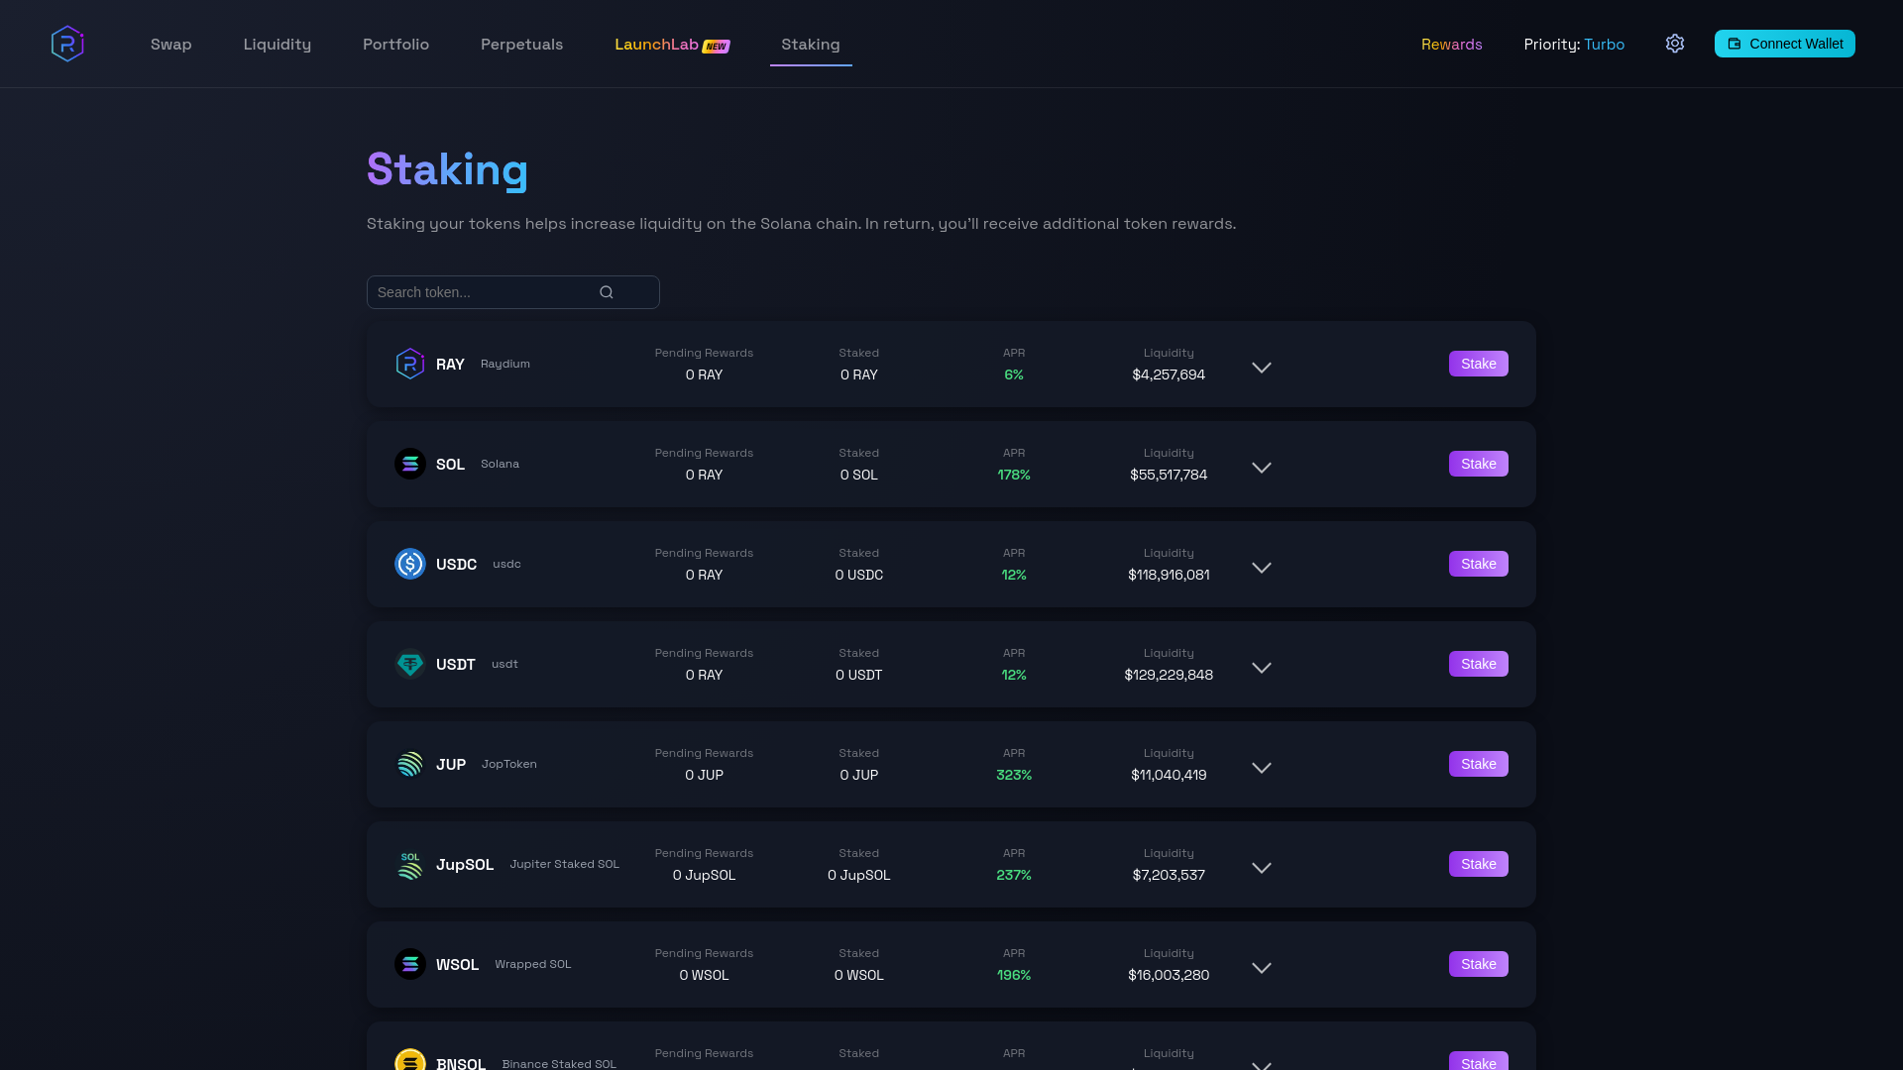Viewport: 1903px width, 1070px height.
Task: Click the JupSOL token icon
Action: pos(410,864)
